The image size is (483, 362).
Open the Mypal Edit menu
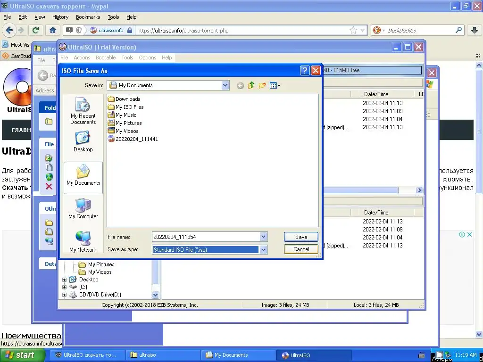[x=23, y=17]
